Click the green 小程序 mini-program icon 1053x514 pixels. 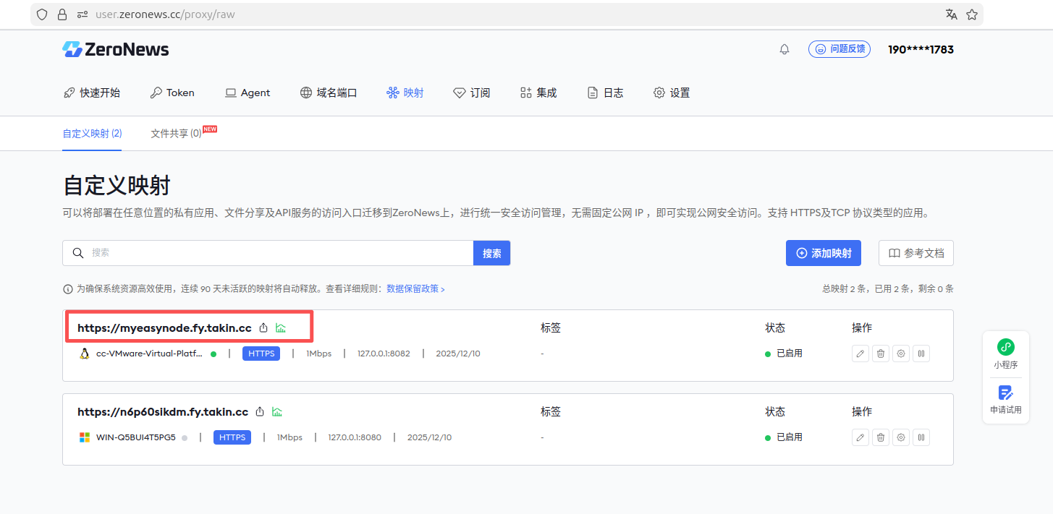pyautogui.click(x=1005, y=347)
